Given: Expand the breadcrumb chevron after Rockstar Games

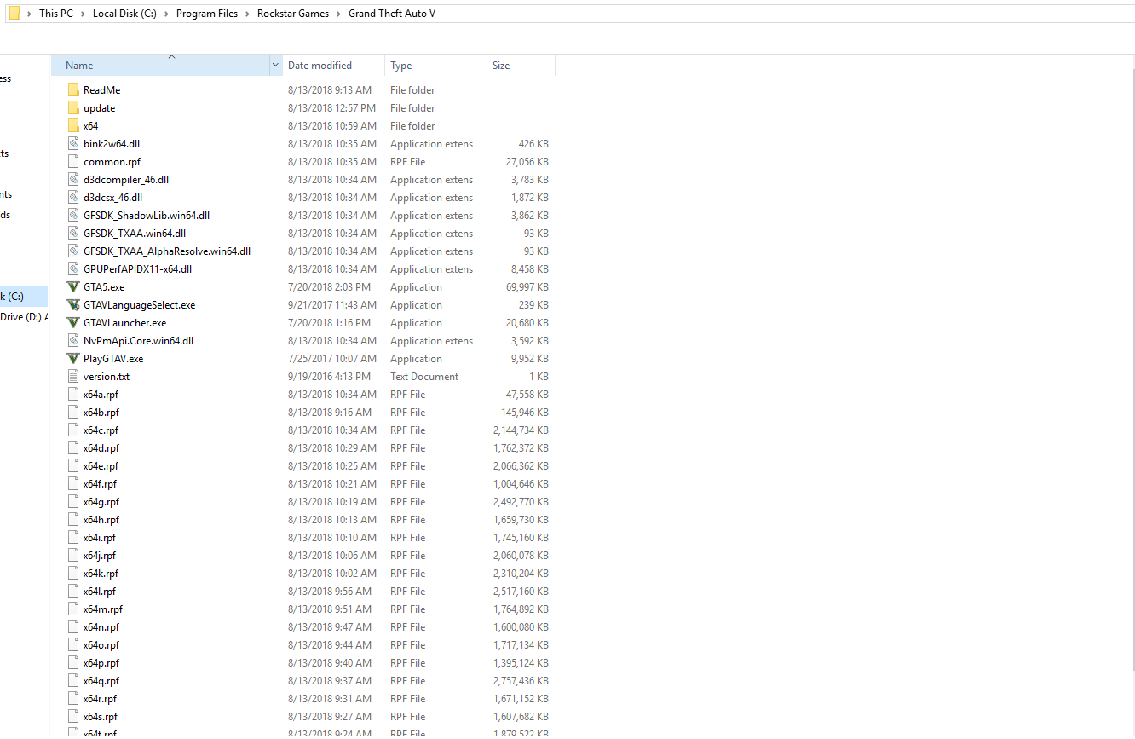Looking at the screenshot, I should tap(338, 14).
